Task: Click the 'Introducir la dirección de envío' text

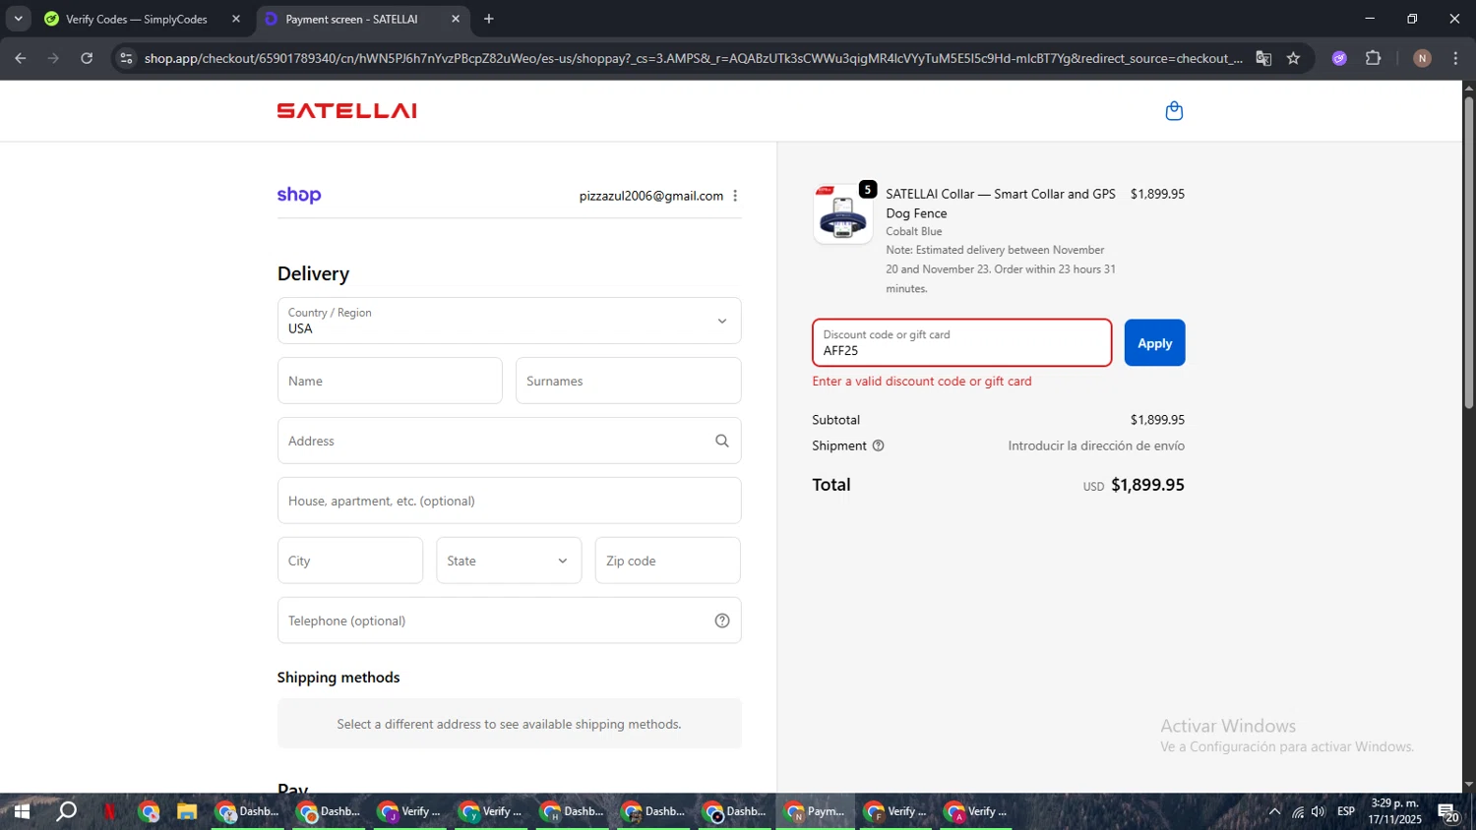Action: pos(1096,445)
